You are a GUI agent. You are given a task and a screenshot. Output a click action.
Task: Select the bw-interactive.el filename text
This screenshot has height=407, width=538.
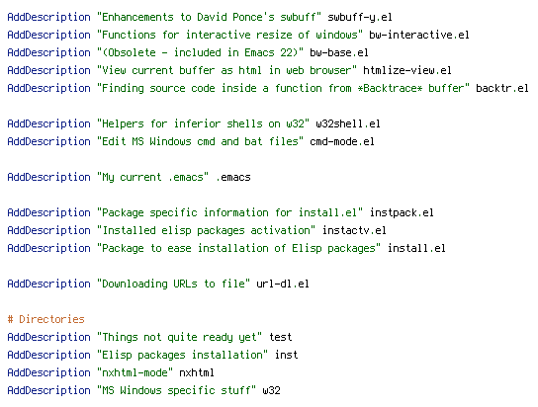click(x=419, y=35)
